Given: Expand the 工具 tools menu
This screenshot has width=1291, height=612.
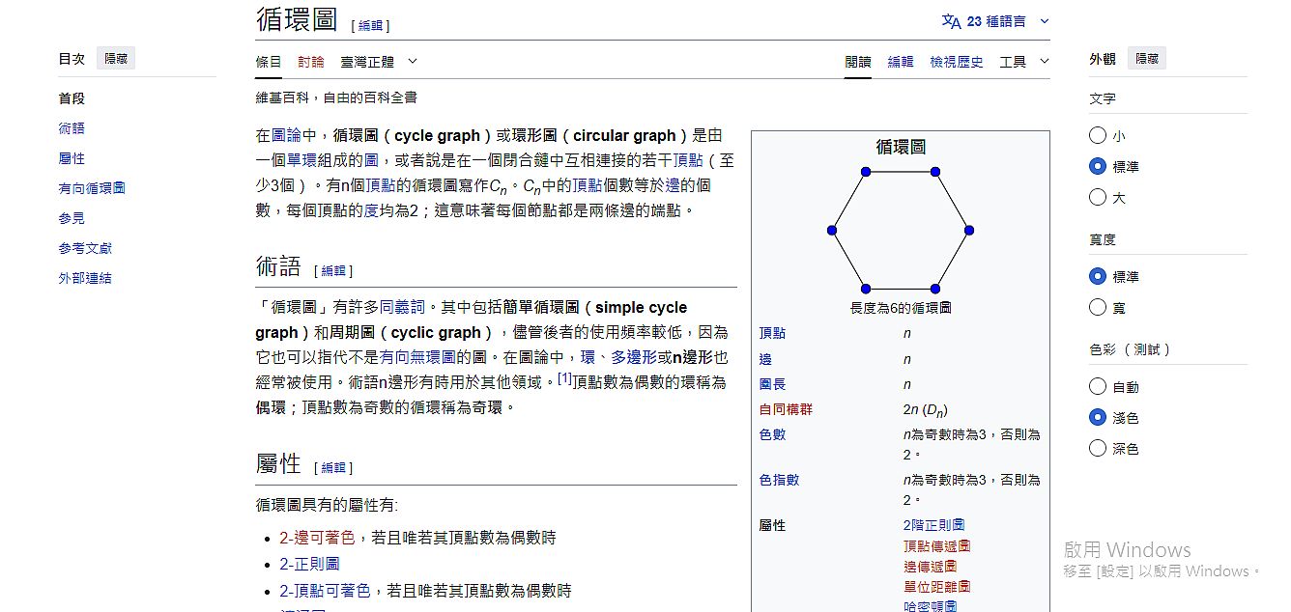Looking at the screenshot, I should [1023, 62].
